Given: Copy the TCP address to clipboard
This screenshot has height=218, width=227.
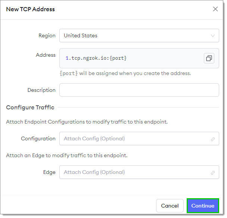Looking at the screenshot, I should point(209,58).
